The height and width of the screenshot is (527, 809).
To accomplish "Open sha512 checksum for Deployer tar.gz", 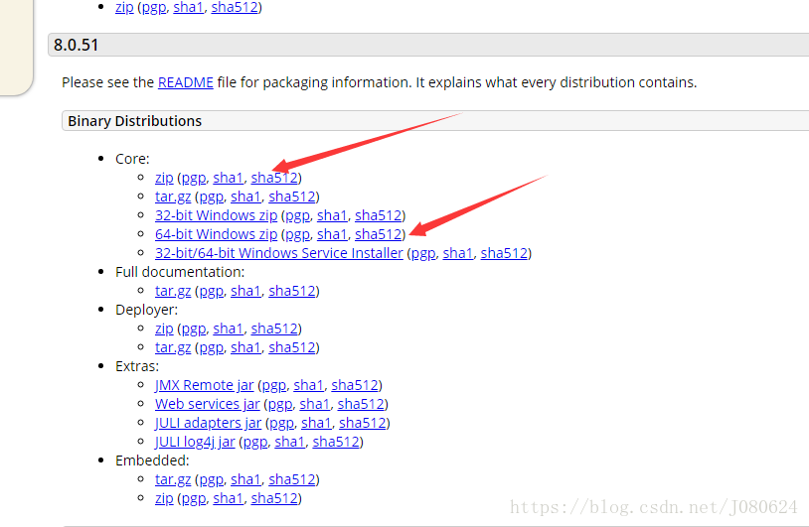I will (x=292, y=347).
